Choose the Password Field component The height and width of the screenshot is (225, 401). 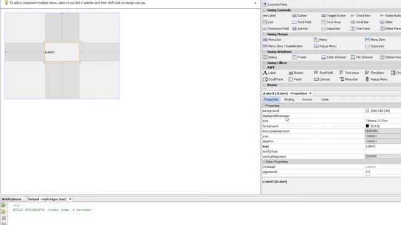(x=276, y=29)
